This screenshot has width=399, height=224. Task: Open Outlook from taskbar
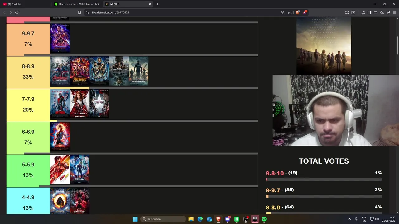pos(209,219)
